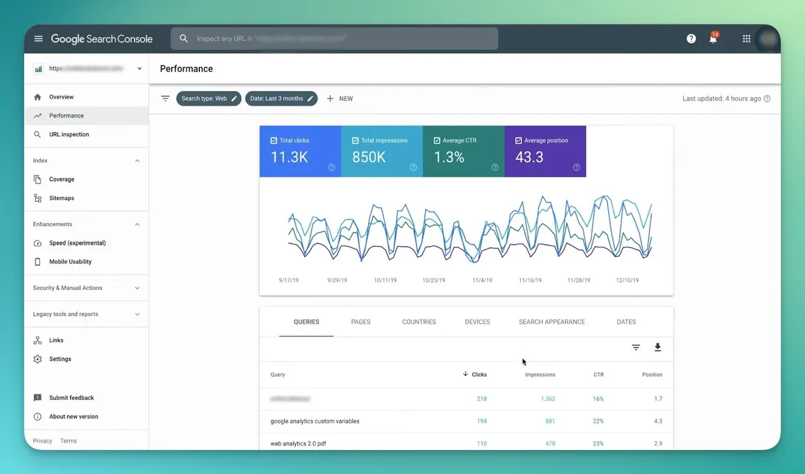Viewport: 805px width, 474px height.
Task: Switch to the Pages tab
Action: click(360, 322)
